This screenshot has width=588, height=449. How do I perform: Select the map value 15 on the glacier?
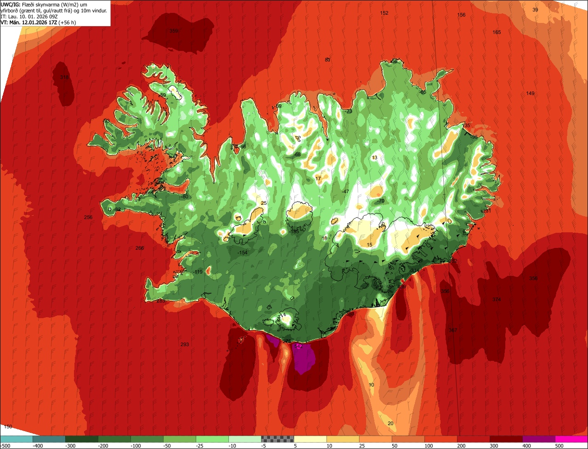[370, 245]
